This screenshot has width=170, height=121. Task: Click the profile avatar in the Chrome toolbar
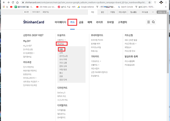tap(161, 3)
